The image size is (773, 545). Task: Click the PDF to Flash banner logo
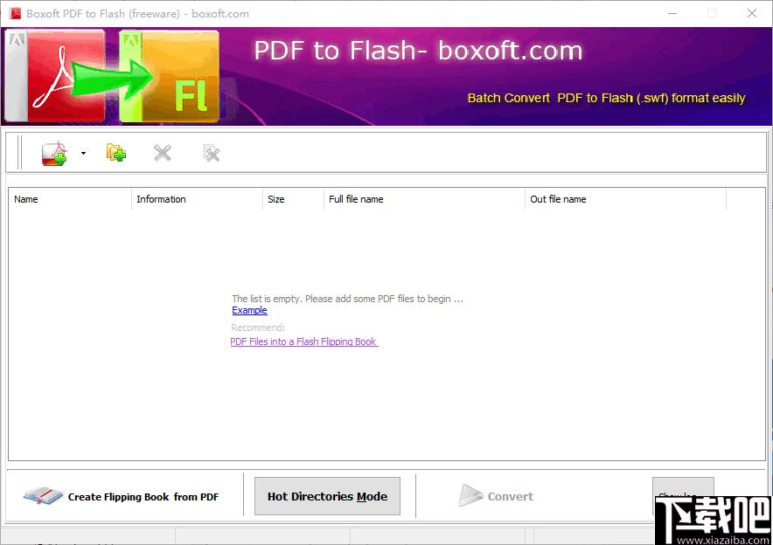coord(113,76)
